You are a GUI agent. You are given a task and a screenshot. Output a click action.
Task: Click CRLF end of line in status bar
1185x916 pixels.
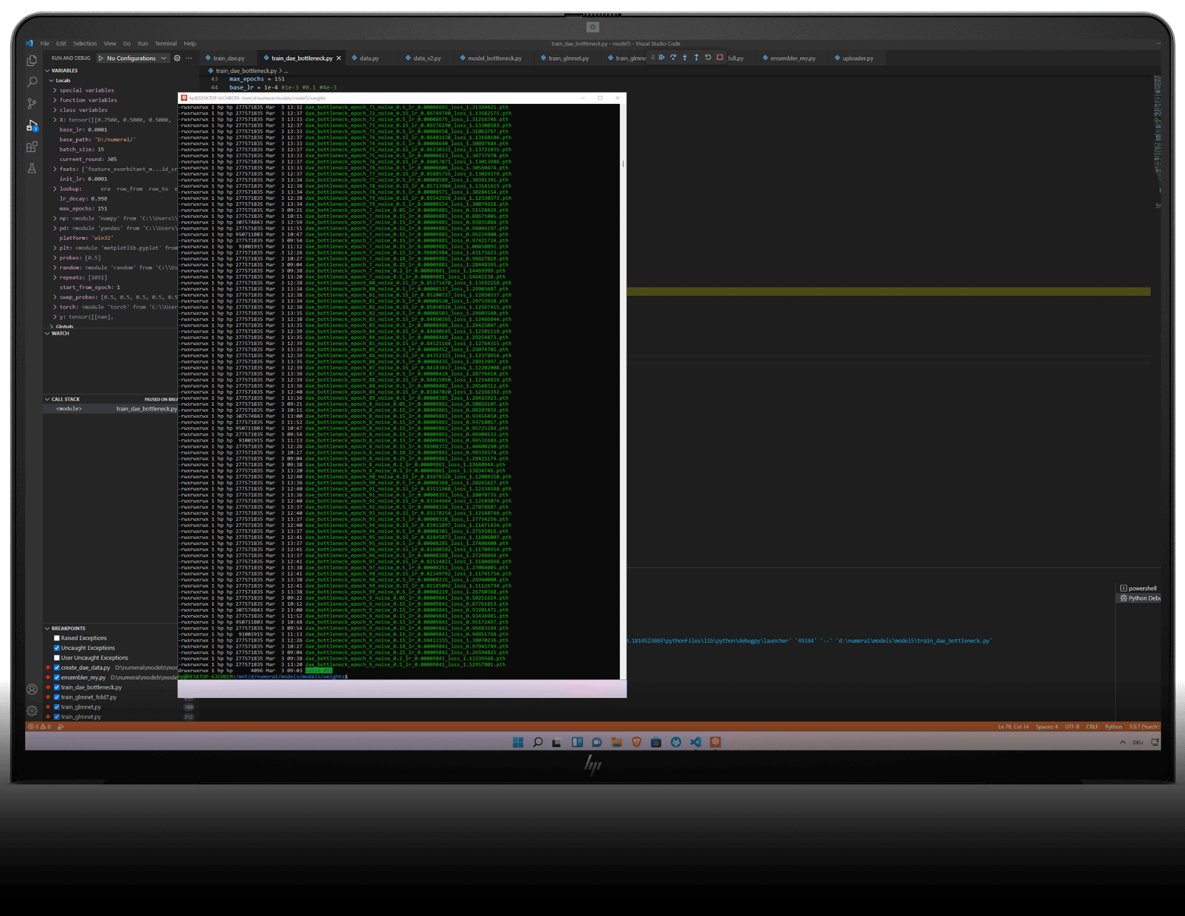coord(1092,727)
